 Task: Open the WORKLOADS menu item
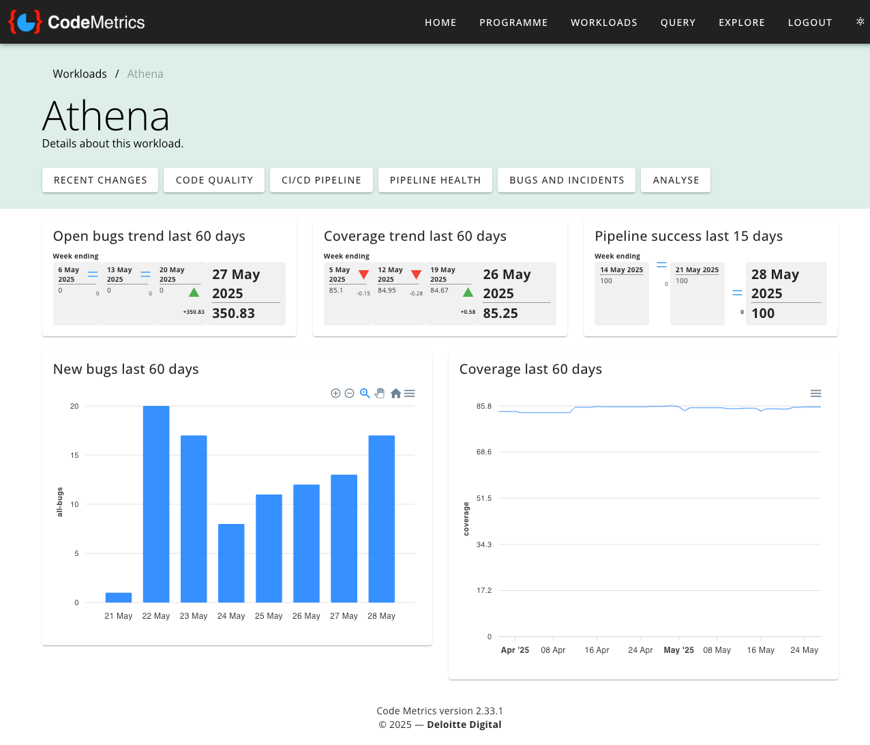604,23
